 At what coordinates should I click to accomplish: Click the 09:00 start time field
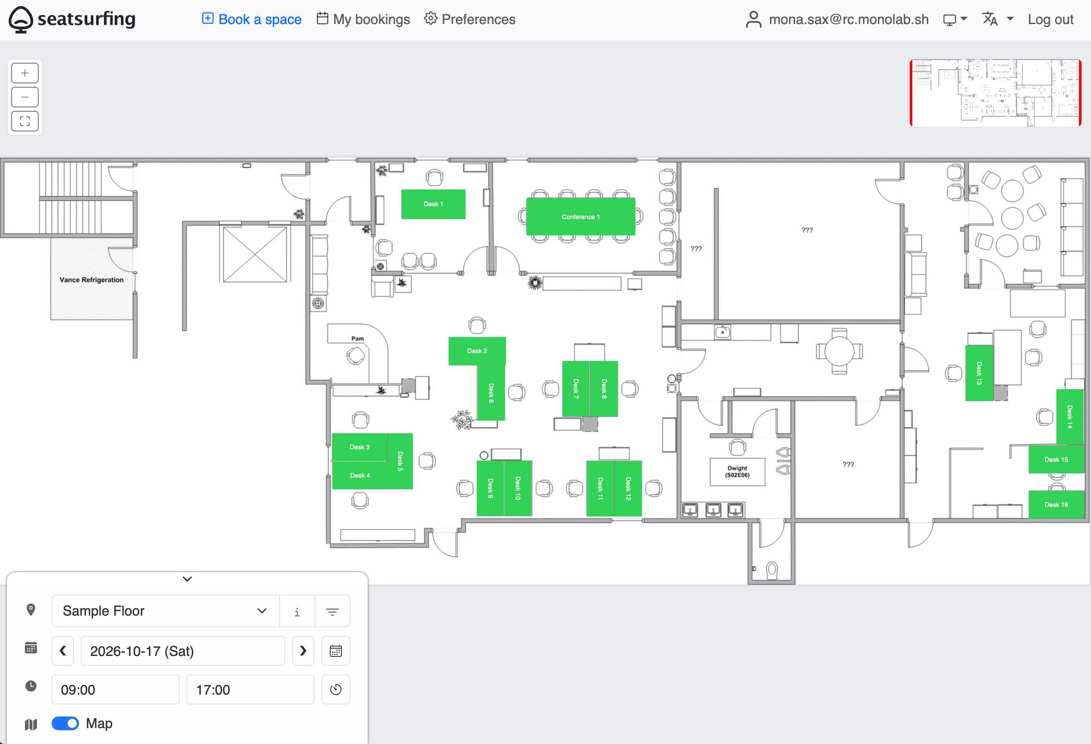click(x=116, y=689)
